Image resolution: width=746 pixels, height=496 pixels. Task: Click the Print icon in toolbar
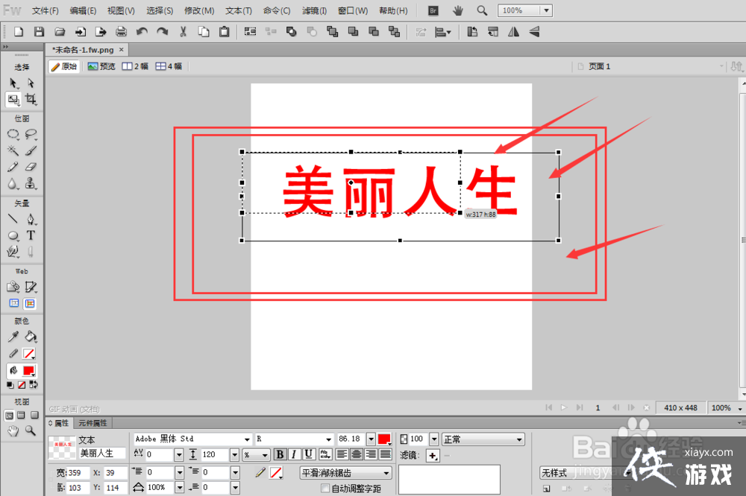click(x=121, y=32)
